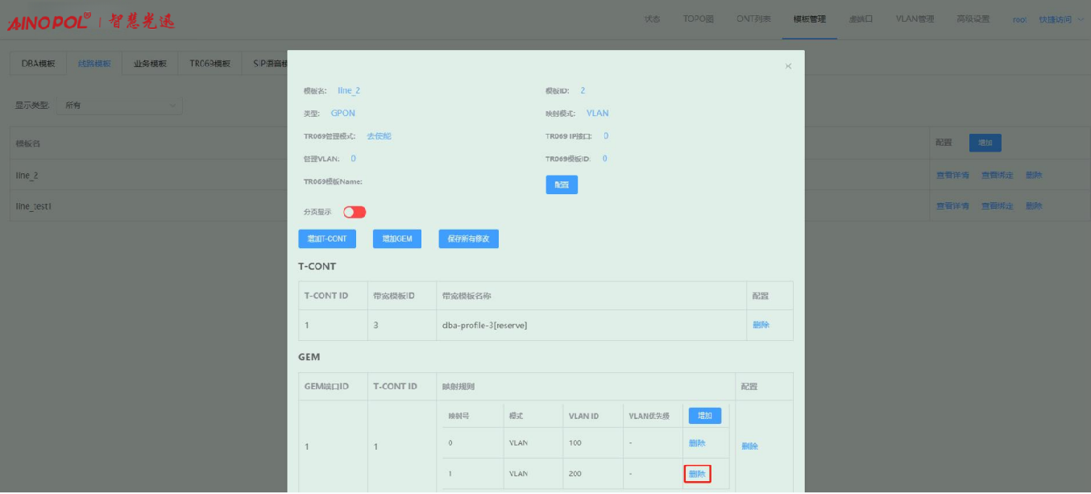Close the line_2 template detail dialog
This screenshot has height=494, width=1091.
tap(788, 66)
